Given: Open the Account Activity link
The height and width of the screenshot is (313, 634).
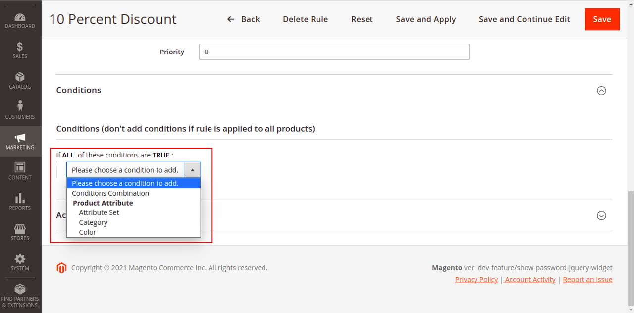Looking at the screenshot, I should (x=530, y=280).
